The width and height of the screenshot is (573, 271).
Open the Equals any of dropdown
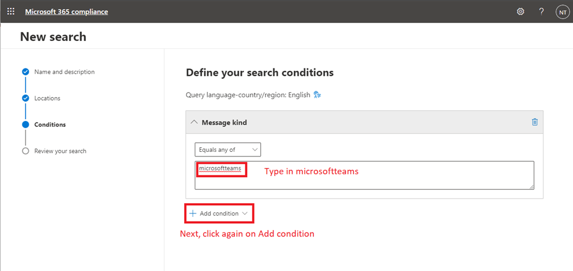tap(227, 150)
